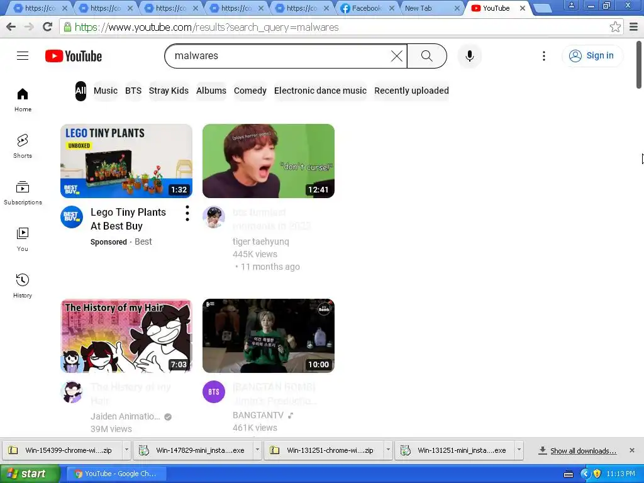Close the New Tab tab
This screenshot has height=483, width=644.
click(457, 8)
